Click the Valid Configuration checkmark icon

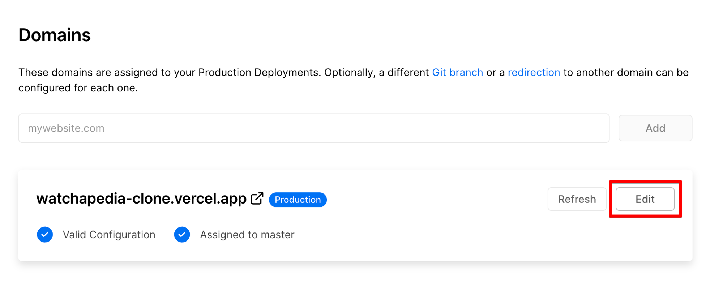(45, 235)
